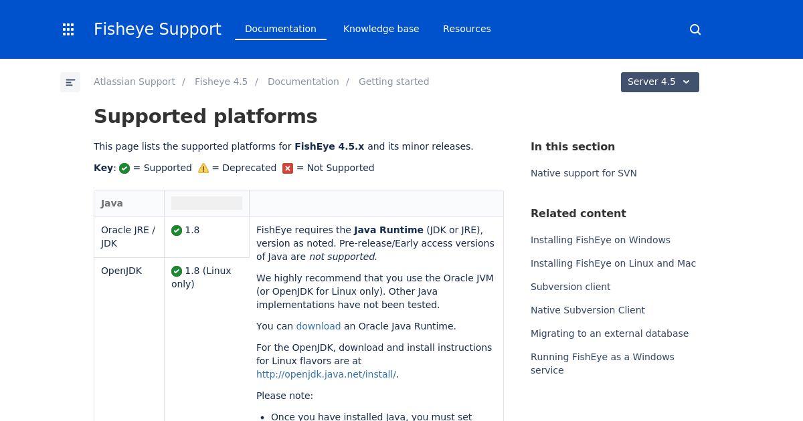Open the Native Subversion Client link

(x=588, y=310)
